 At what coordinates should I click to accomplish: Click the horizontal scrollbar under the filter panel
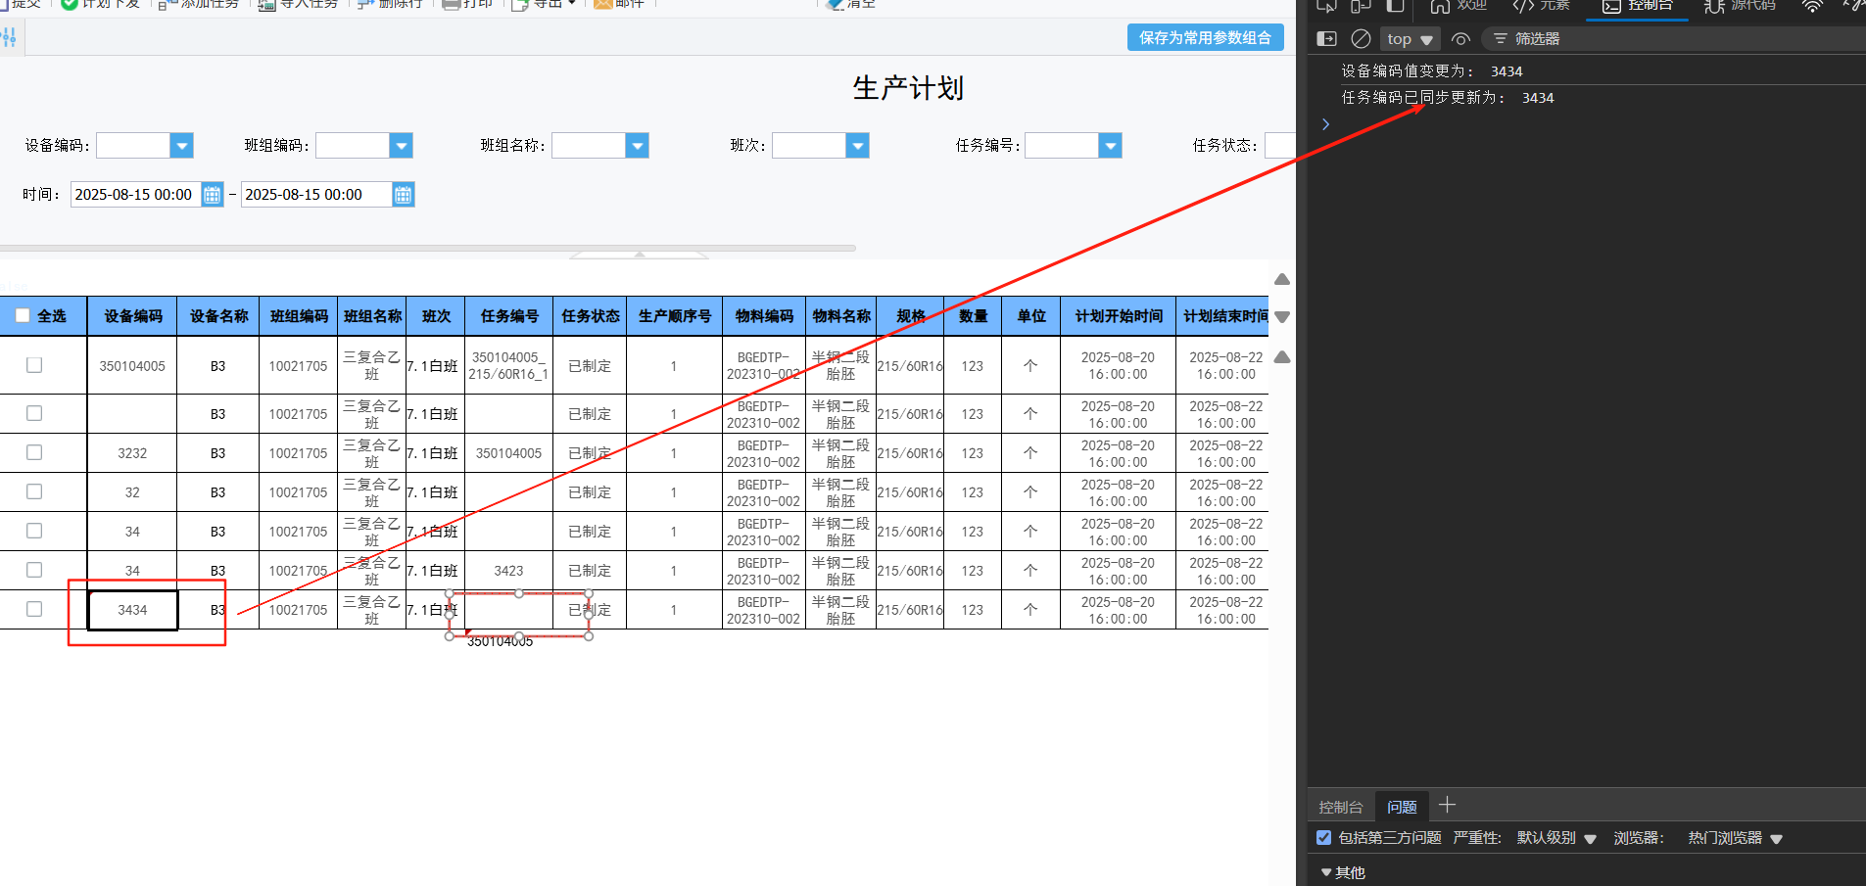click(x=428, y=248)
